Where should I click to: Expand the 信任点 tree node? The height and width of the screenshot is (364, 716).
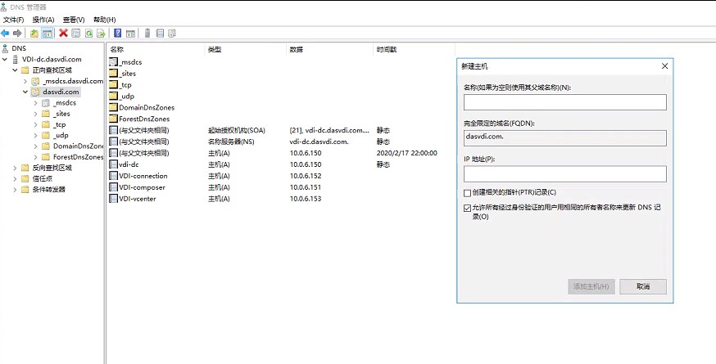(x=15, y=179)
